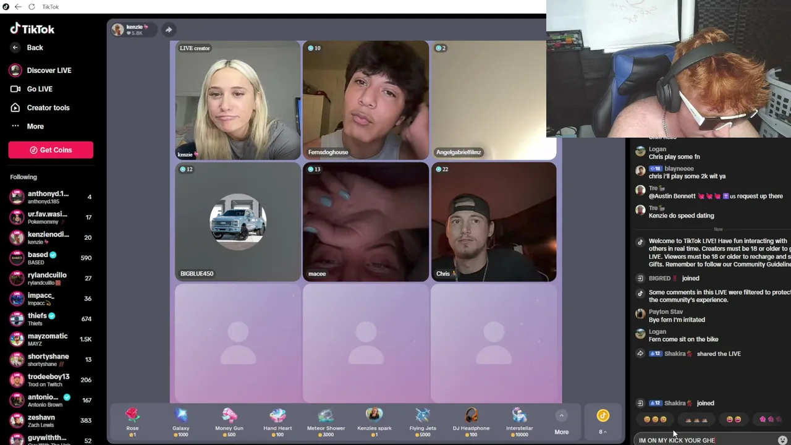Viewport: 791px width, 445px height.
Task: Send the three smiling faces quick reaction
Action: 655,420
